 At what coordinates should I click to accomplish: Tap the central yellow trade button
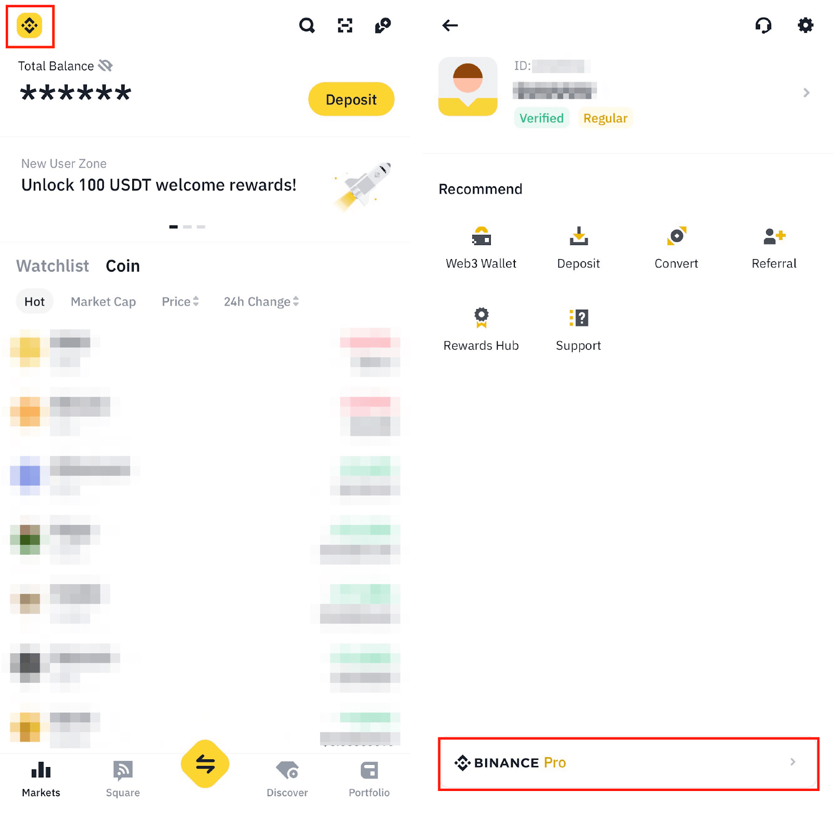click(x=205, y=764)
